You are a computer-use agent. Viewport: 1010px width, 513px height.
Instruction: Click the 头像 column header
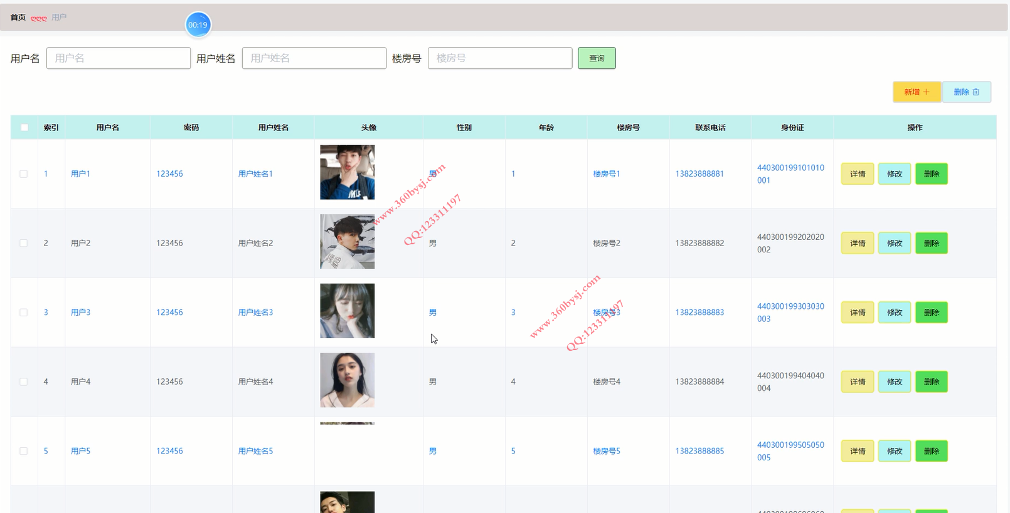pyautogui.click(x=369, y=127)
